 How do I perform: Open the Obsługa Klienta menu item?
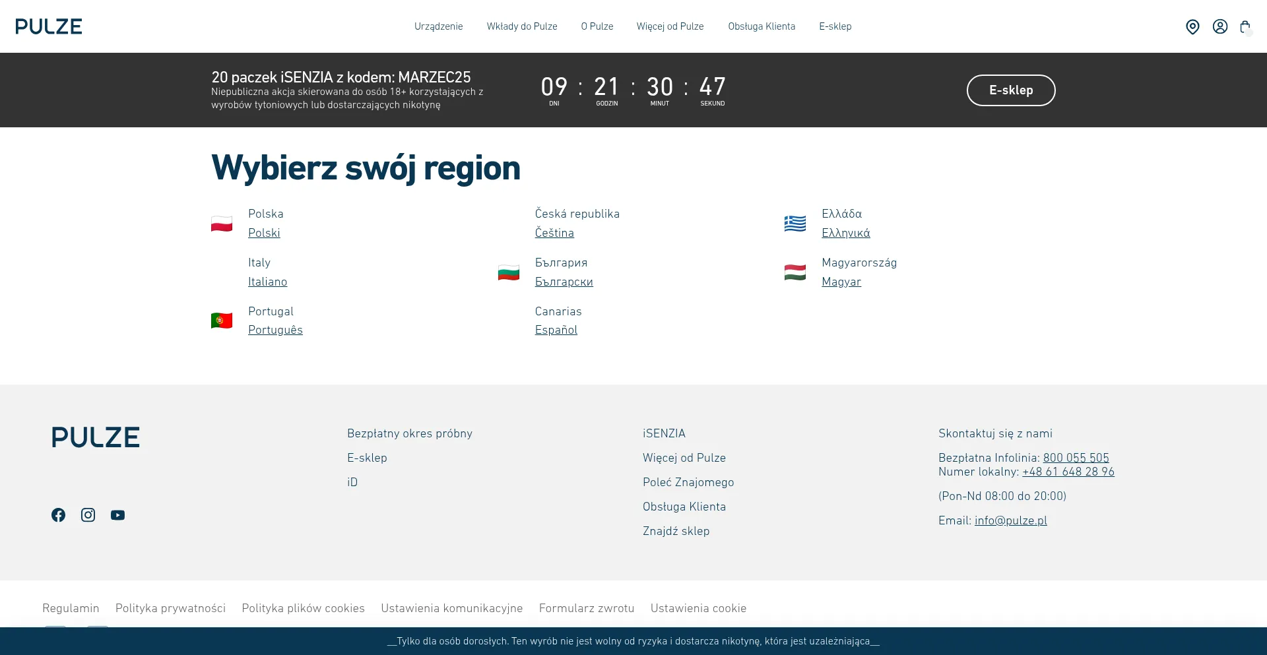coord(761,26)
